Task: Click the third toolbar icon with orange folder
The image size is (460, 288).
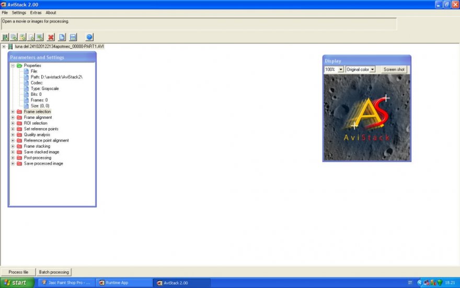Action: [22, 37]
